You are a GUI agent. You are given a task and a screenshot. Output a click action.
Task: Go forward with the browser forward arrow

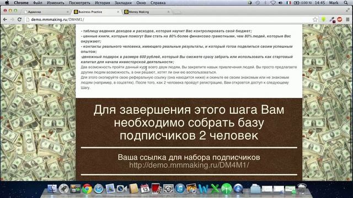pos(12,20)
